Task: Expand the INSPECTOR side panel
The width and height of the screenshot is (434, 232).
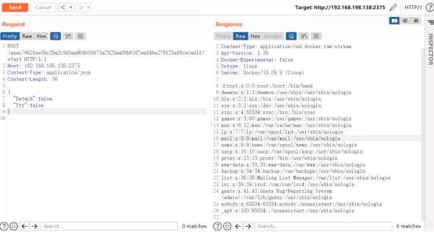Action: [x=430, y=49]
